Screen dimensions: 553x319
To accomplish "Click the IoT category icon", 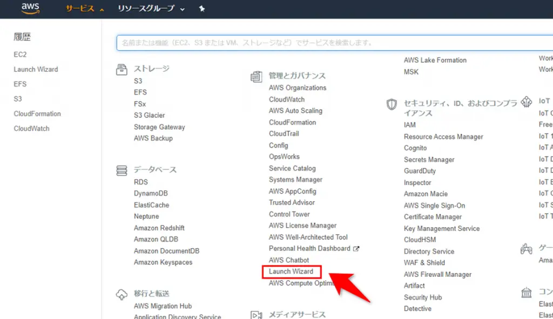I will tap(526, 102).
